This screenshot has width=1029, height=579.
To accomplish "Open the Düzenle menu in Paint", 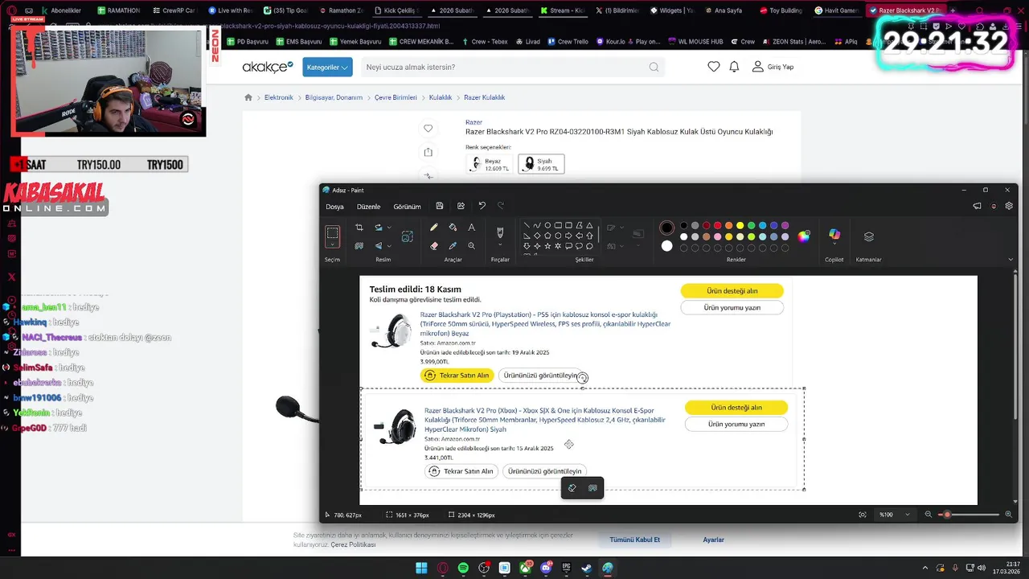I will tap(369, 207).
